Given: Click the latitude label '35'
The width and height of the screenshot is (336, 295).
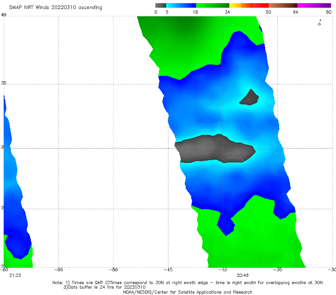Looking at the screenshot, I should 4,83.
